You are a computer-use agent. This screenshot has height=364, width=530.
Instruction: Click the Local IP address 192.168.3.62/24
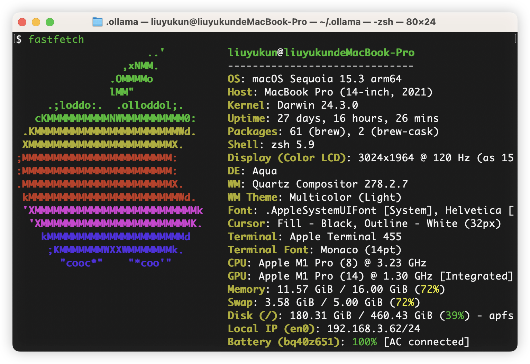[373, 329]
